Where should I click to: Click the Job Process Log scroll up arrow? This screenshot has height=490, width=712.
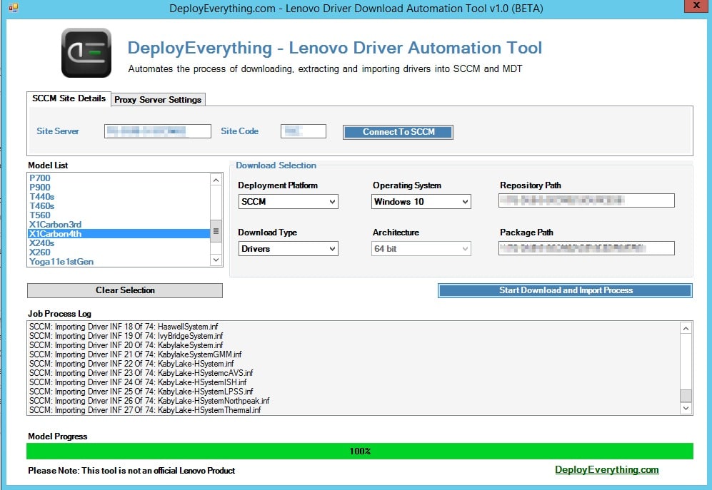tap(686, 328)
